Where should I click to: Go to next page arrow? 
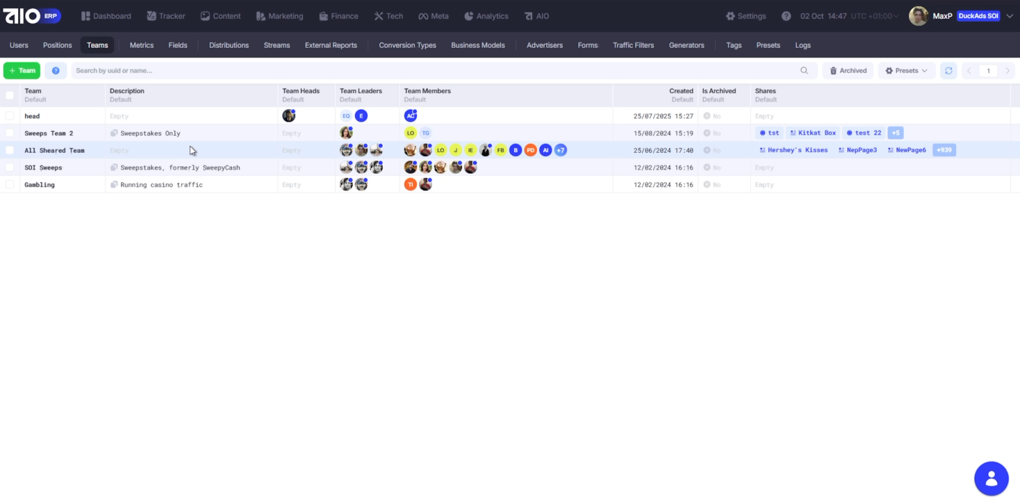coord(1007,71)
